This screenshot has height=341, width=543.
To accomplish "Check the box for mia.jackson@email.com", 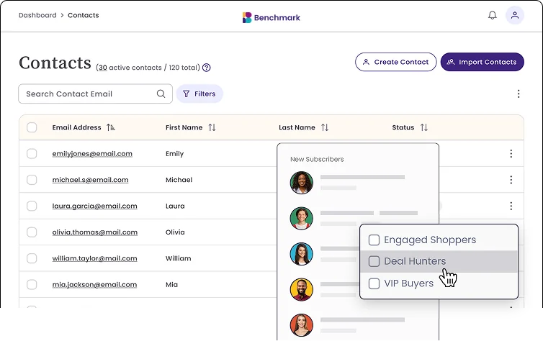I will [x=32, y=285].
